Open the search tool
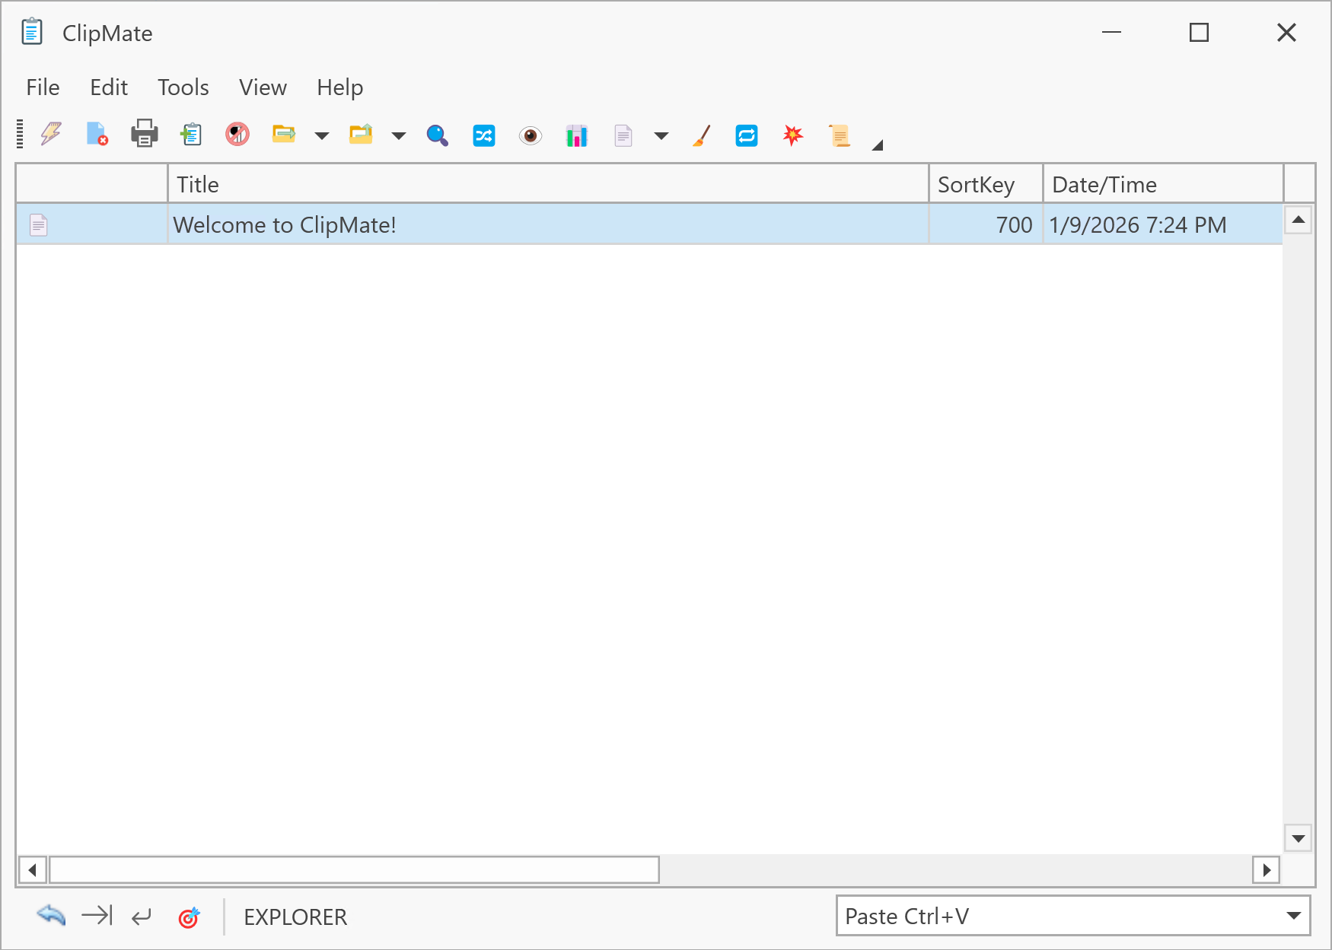Image resolution: width=1332 pixels, height=950 pixels. [x=437, y=135]
